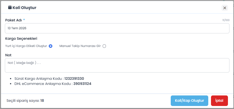Viewport: 234px width, 109px height.
Task: Click the DHL eCommerce Anlaşma Kodu label
Action: pos(43,84)
